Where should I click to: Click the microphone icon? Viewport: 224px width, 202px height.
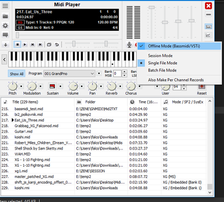[x=129, y=45]
